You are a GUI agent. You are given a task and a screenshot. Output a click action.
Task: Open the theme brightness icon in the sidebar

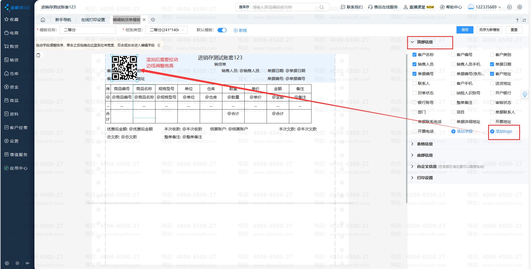(x=17, y=263)
